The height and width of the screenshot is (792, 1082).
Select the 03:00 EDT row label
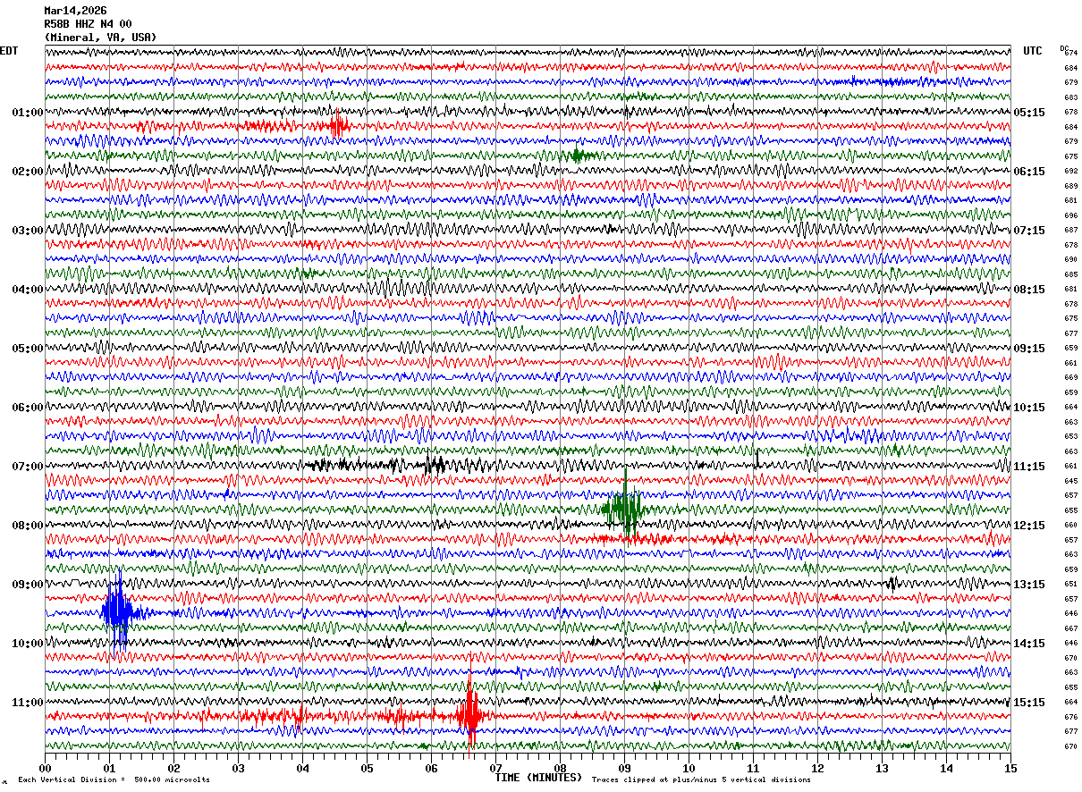pos(27,231)
